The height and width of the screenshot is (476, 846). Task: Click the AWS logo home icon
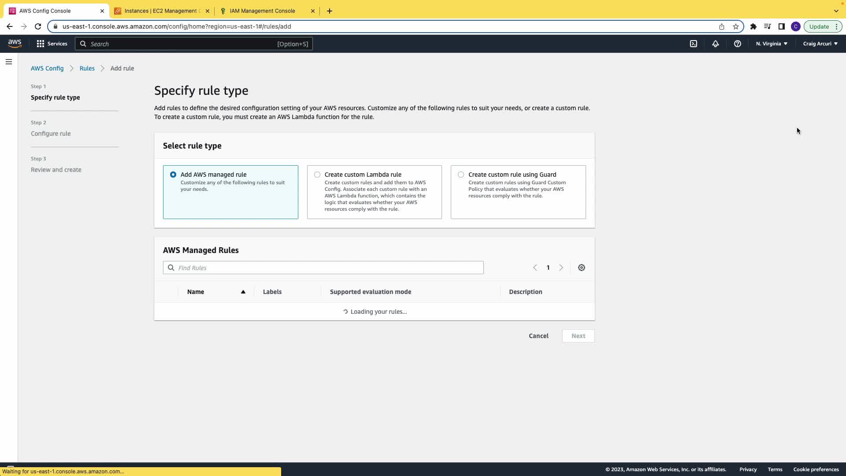pos(15,44)
